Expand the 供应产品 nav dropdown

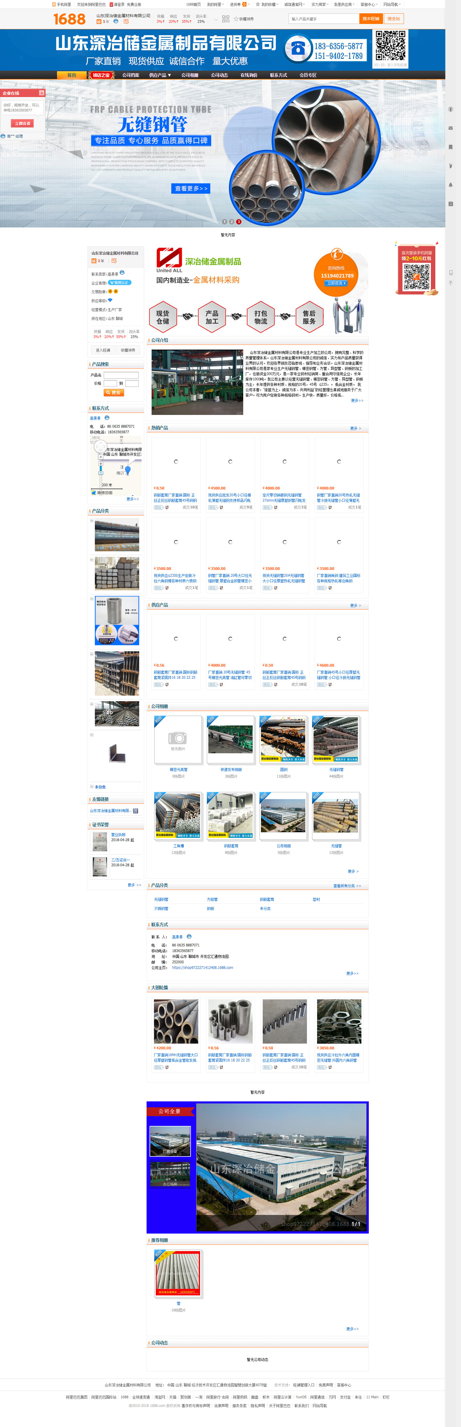coord(160,75)
